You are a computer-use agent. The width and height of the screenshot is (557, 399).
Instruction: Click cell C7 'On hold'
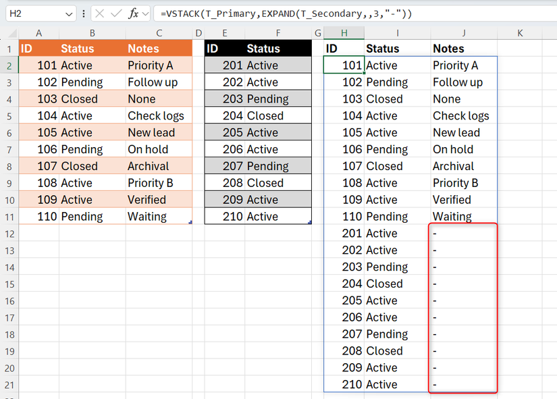pyautogui.click(x=159, y=149)
